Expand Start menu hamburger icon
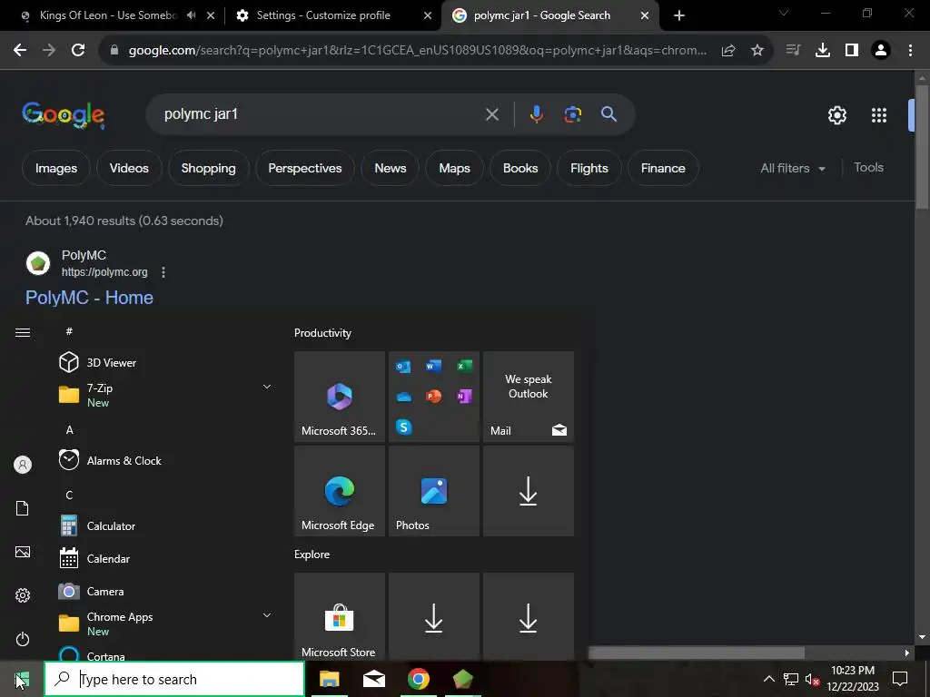The width and height of the screenshot is (930, 697). (x=23, y=332)
